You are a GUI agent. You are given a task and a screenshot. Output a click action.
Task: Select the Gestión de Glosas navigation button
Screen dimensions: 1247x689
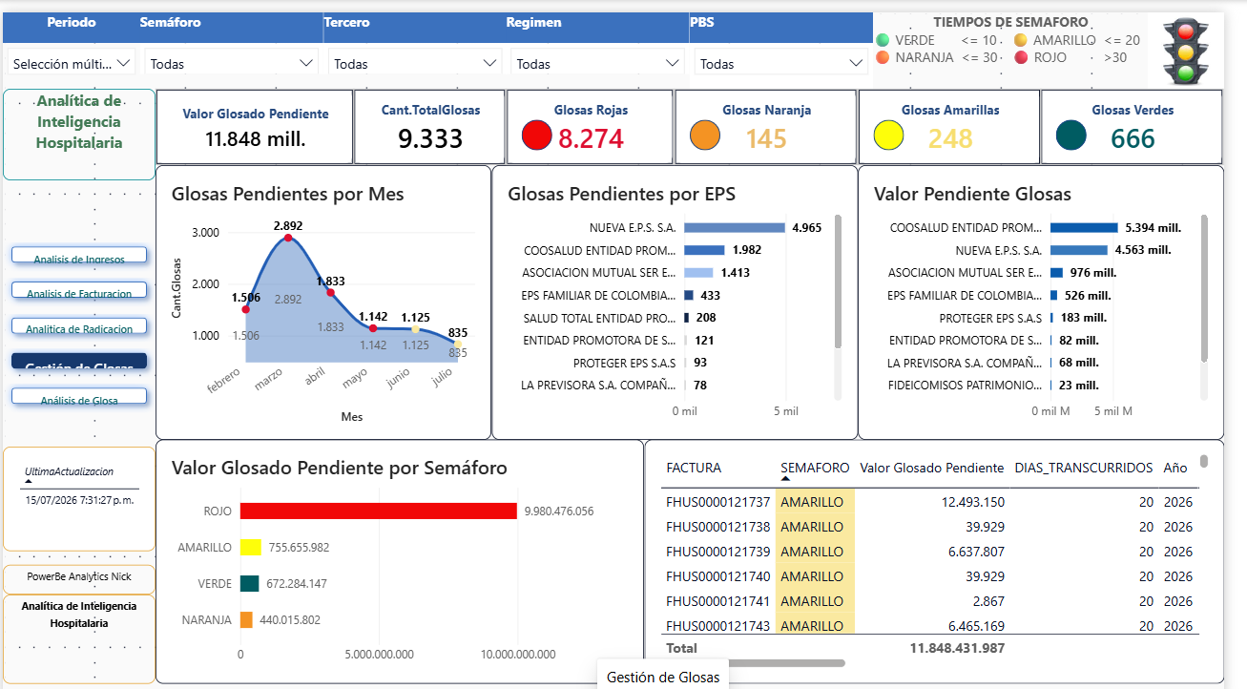pos(79,362)
